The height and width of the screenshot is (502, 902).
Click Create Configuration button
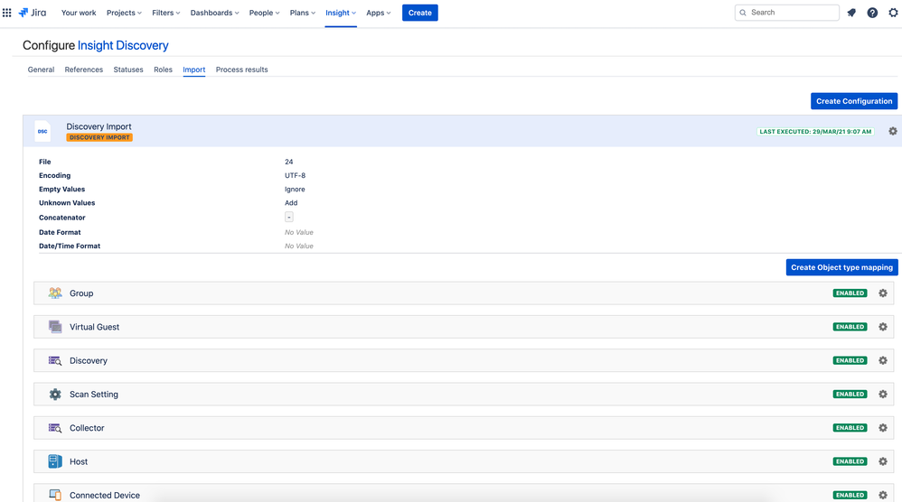854,101
